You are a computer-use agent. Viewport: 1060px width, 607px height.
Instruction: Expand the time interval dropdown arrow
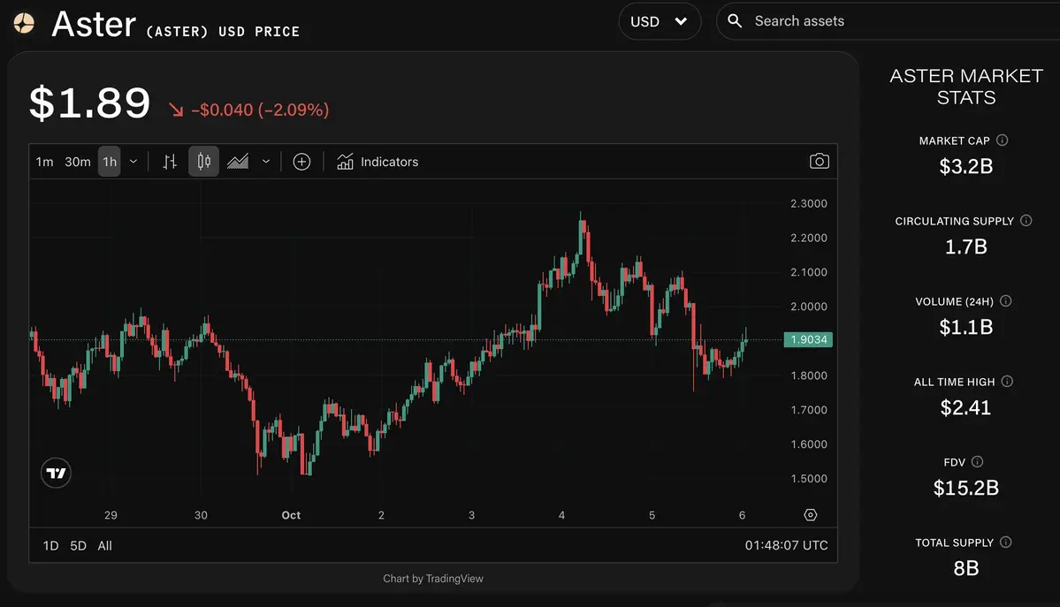[x=133, y=162]
